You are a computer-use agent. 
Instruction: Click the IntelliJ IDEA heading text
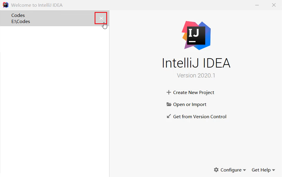point(196,63)
